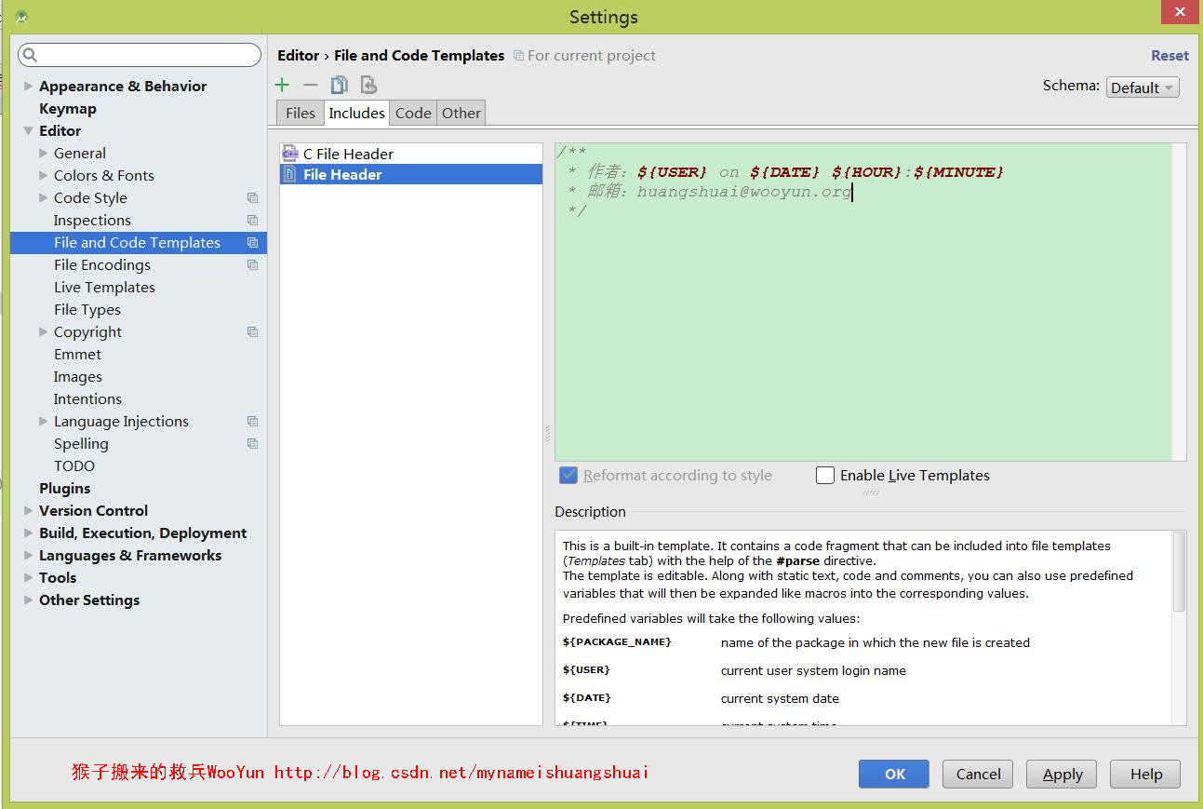Collapse the Editor settings tree node
This screenshot has height=809, width=1203.
pos(29,131)
